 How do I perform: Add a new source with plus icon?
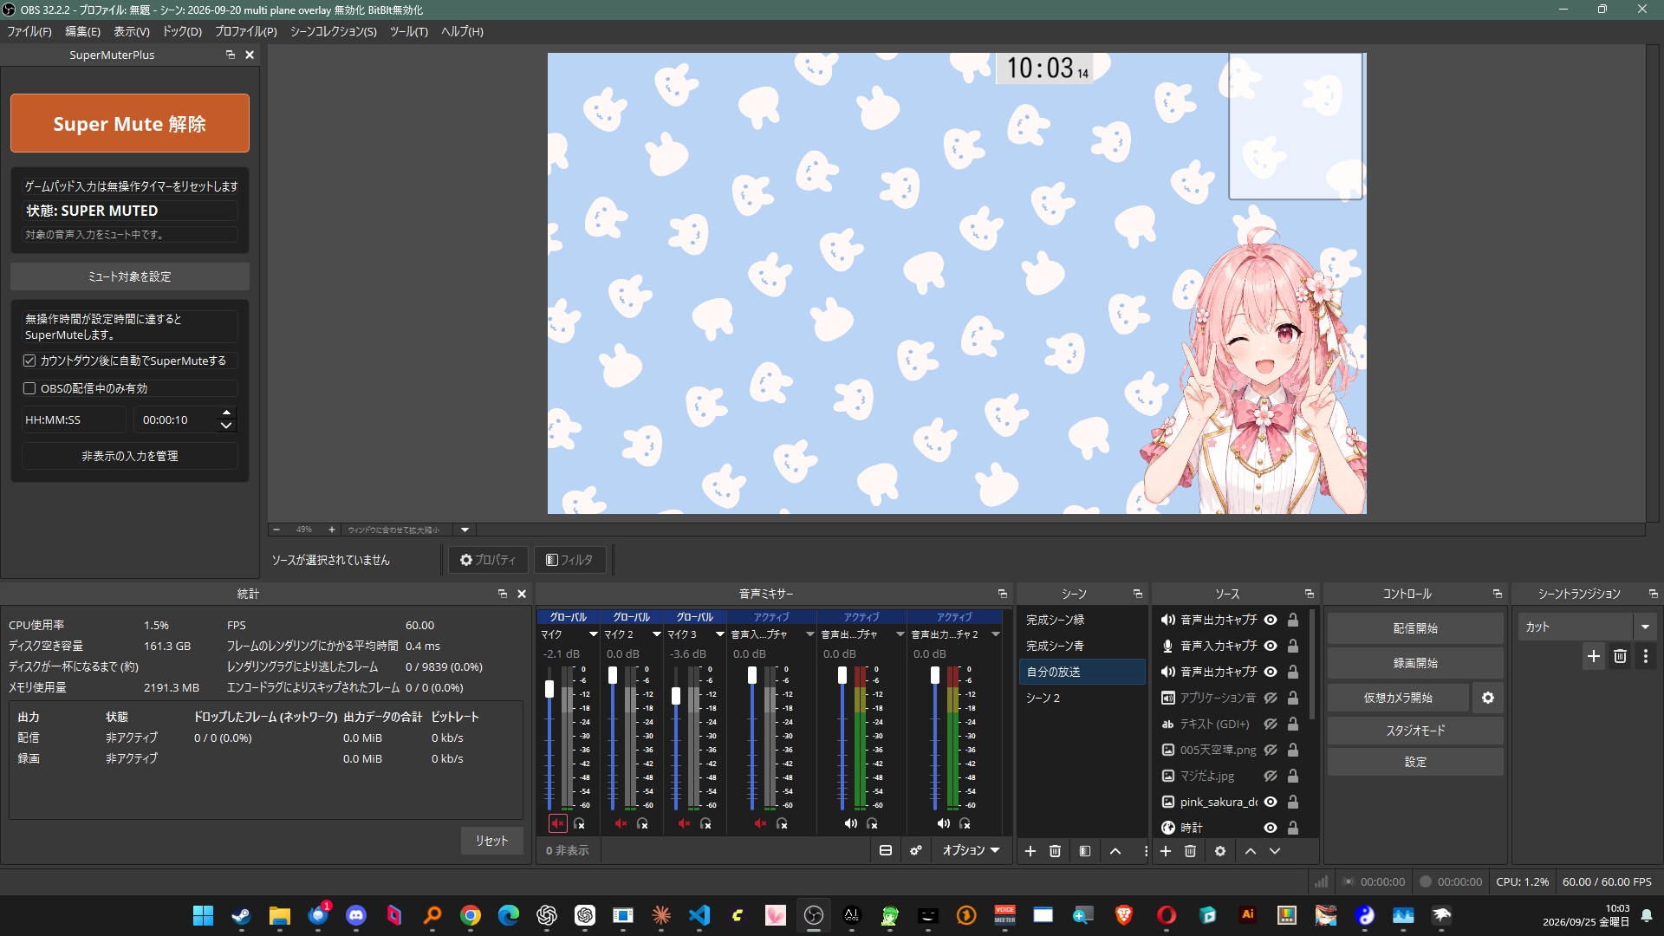(1166, 851)
